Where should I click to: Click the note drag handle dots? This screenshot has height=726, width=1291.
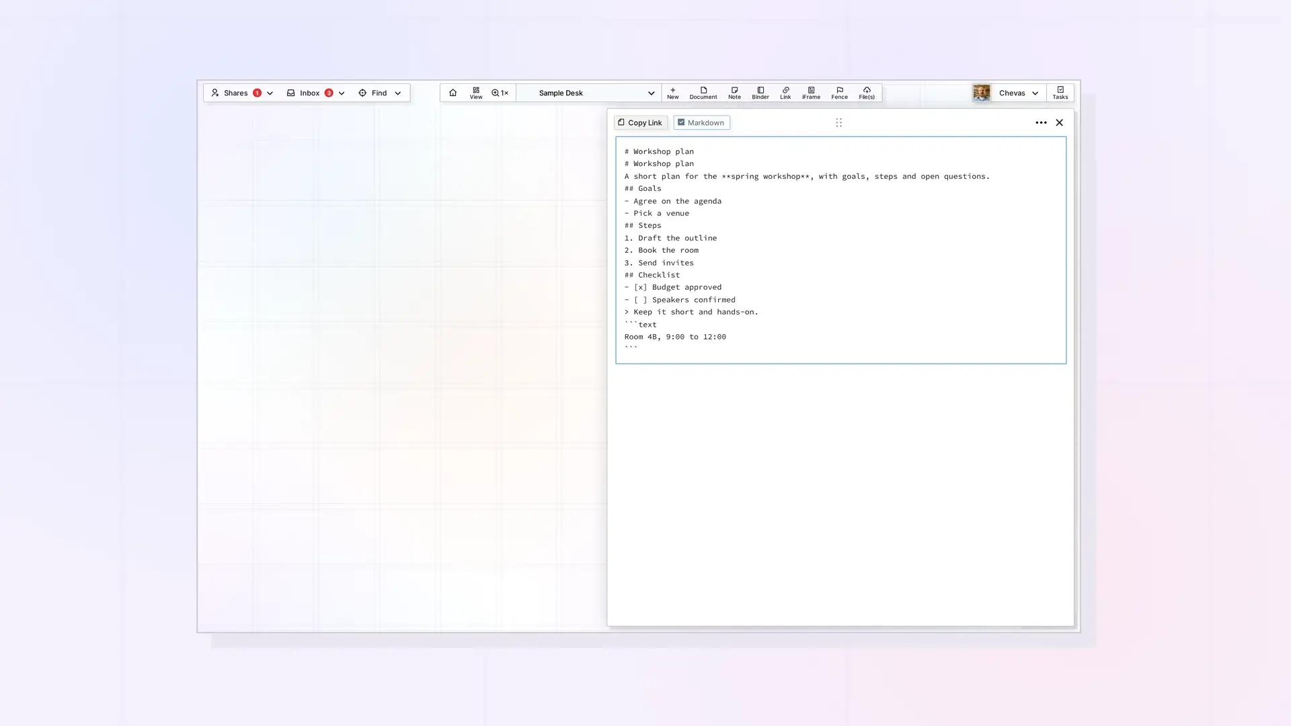coord(838,122)
